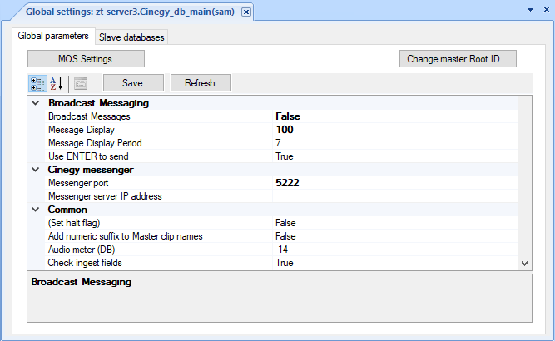Image resolution: width=555 pixels, height=341 pixels.
Task: Click Change master Root ID button
Action: click(458, 59)
